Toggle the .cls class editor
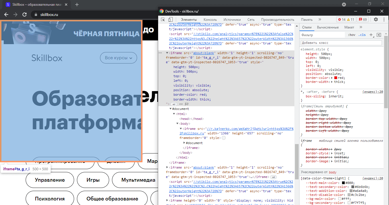The height and width of the screenshot is (205, 389). pos(362,35)
